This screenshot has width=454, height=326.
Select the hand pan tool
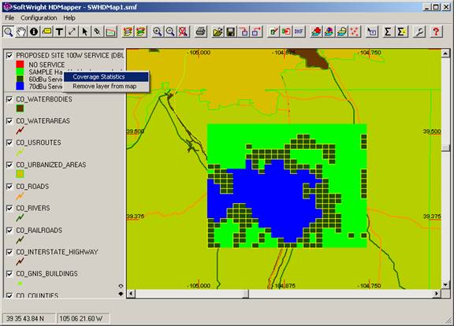click(x=21, y=31)
